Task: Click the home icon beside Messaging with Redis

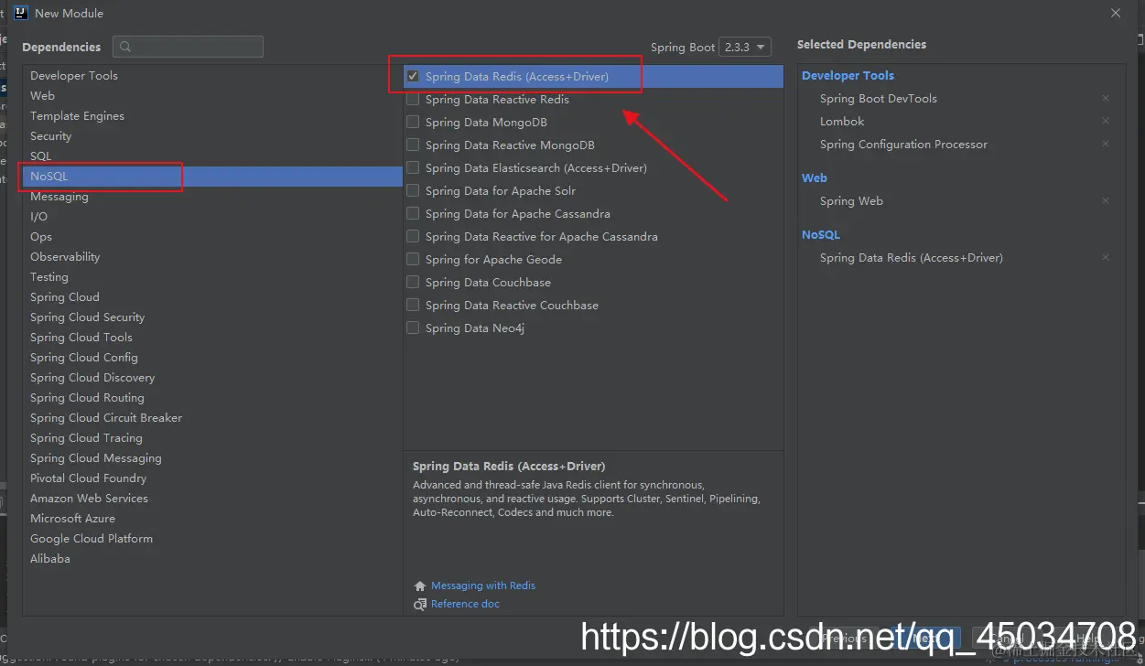Action: pyautogui.click(x=420, y=585)
